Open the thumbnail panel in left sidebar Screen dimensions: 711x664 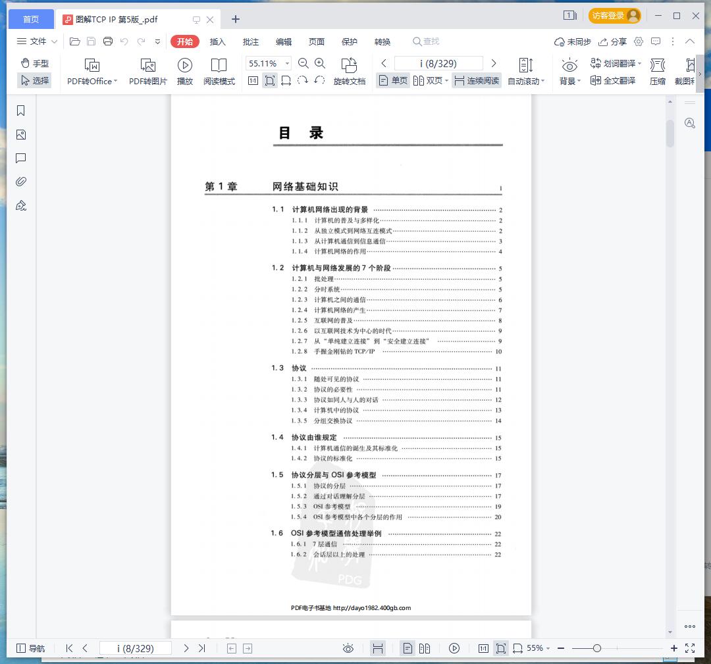tap(21, 135)
